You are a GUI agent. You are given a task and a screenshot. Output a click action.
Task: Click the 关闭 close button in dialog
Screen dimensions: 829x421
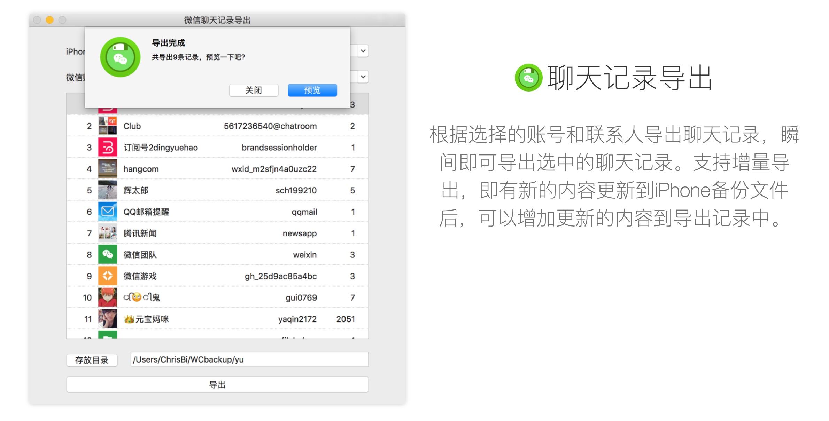coord(254,90)
